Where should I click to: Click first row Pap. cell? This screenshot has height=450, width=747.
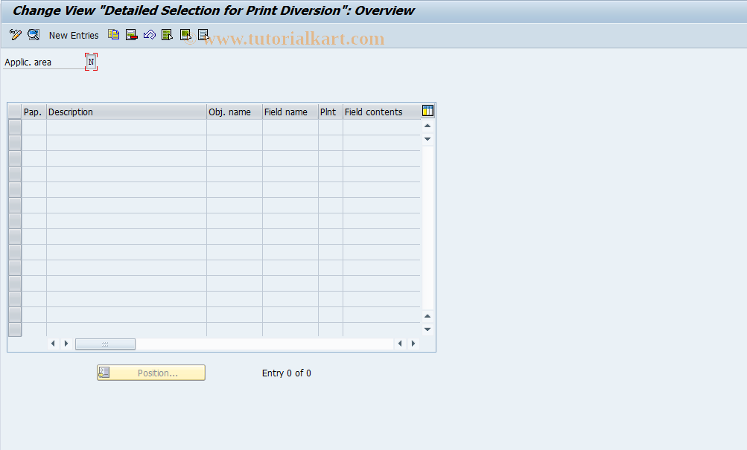(34, 127)
